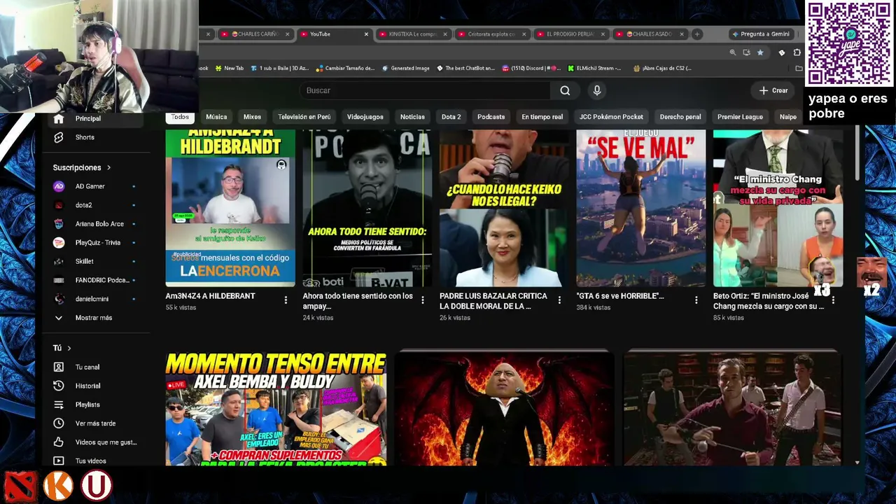Open new browser tab with plus button
Image resolution: width=896 pixels, height=504 pixels.
pos(696,34)
